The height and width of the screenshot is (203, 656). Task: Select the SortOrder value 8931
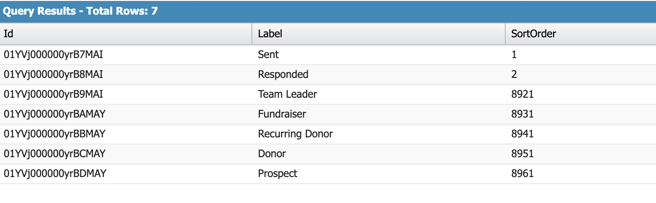(x=522, y=114)
